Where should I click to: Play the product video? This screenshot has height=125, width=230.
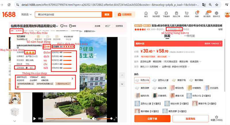pos(35,118)
